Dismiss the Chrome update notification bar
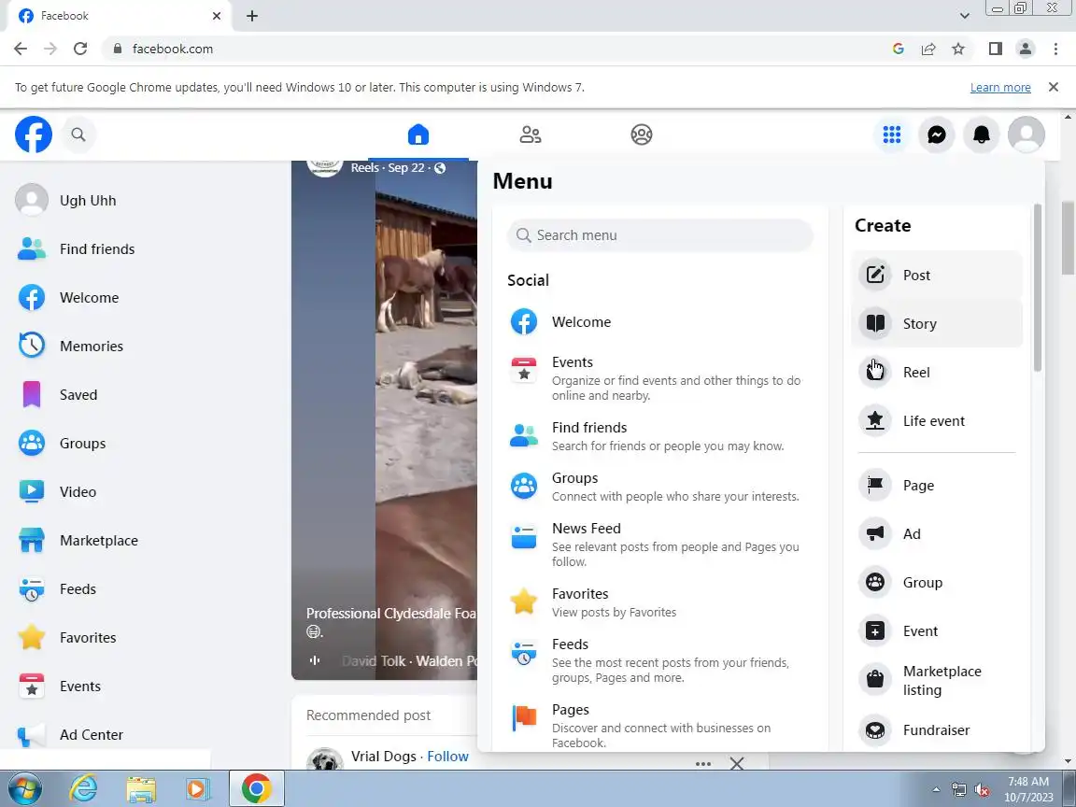Screen dimensions: 1076x807 click(x=1054, y=87)
